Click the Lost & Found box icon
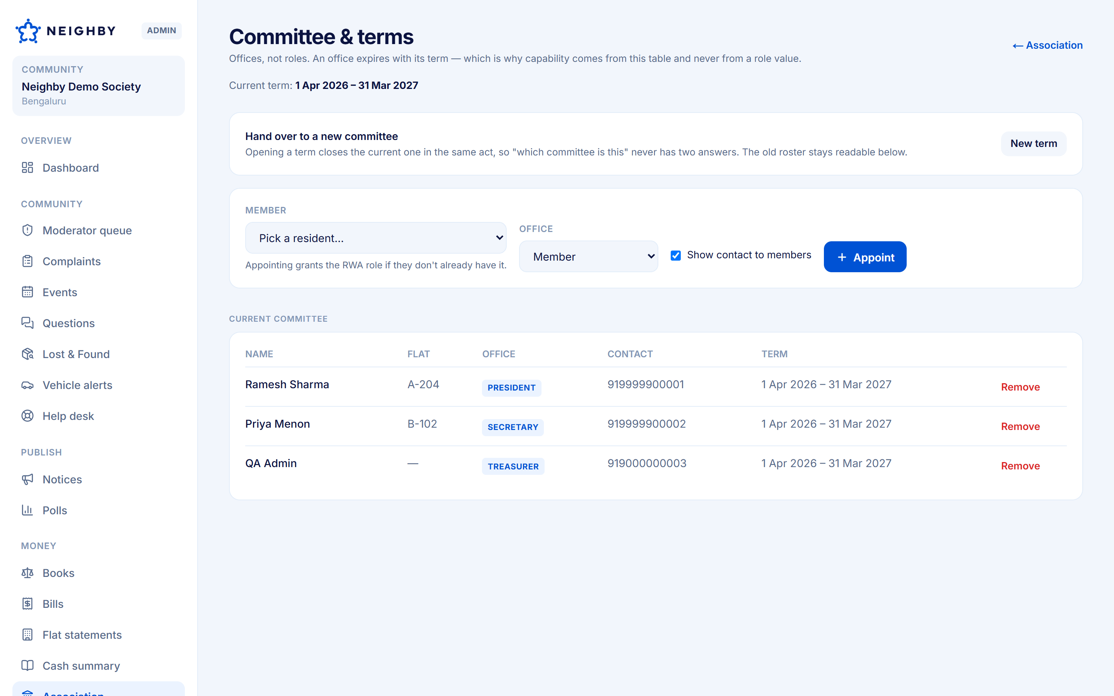 coord(27,353)
